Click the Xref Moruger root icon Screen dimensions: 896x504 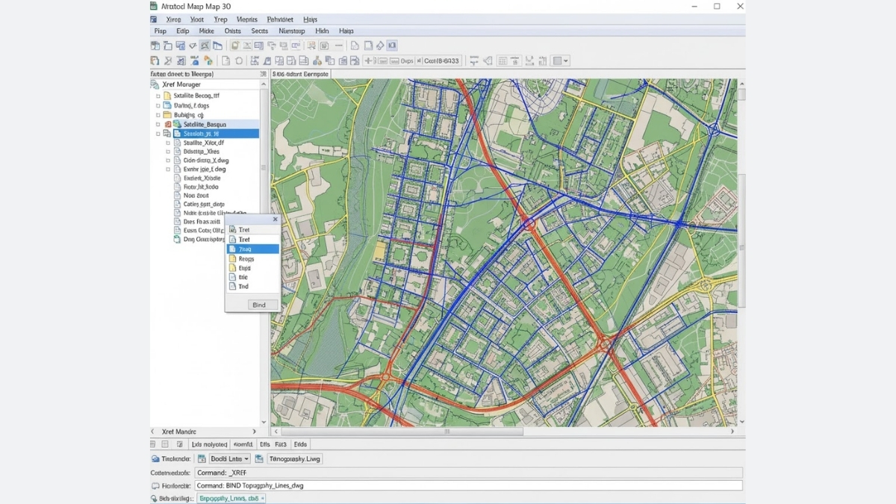coord(155,84)
